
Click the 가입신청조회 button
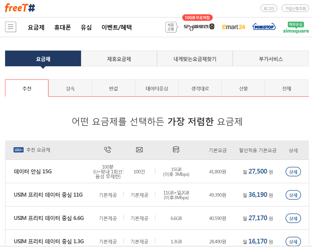coord(295,8)
